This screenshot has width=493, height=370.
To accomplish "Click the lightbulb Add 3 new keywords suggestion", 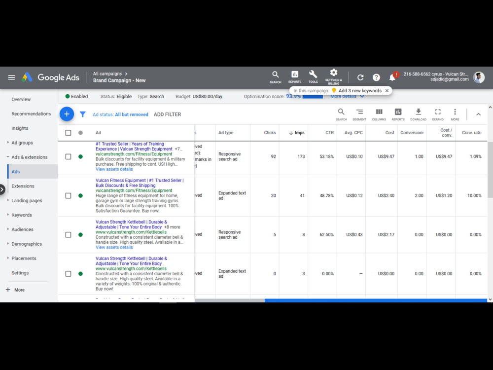I will tap(356, 91).
